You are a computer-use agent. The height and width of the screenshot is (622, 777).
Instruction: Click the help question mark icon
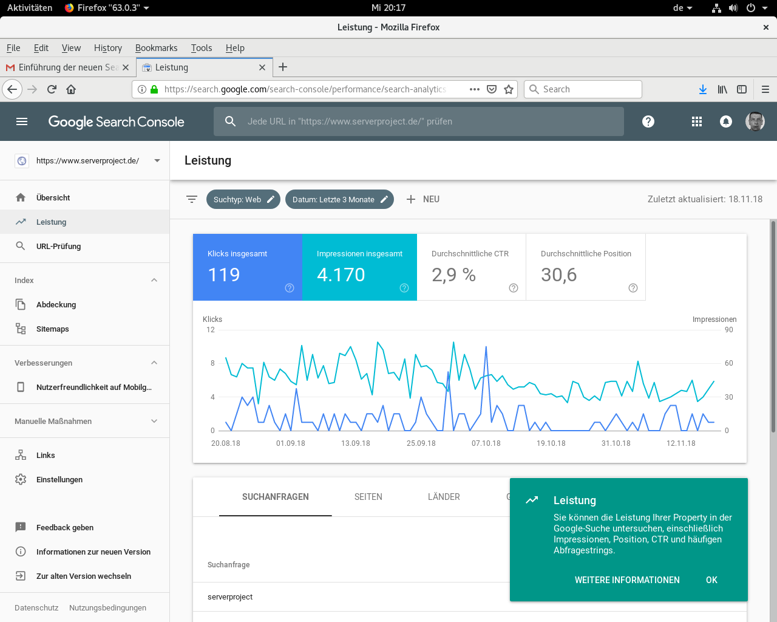(648, 121)
